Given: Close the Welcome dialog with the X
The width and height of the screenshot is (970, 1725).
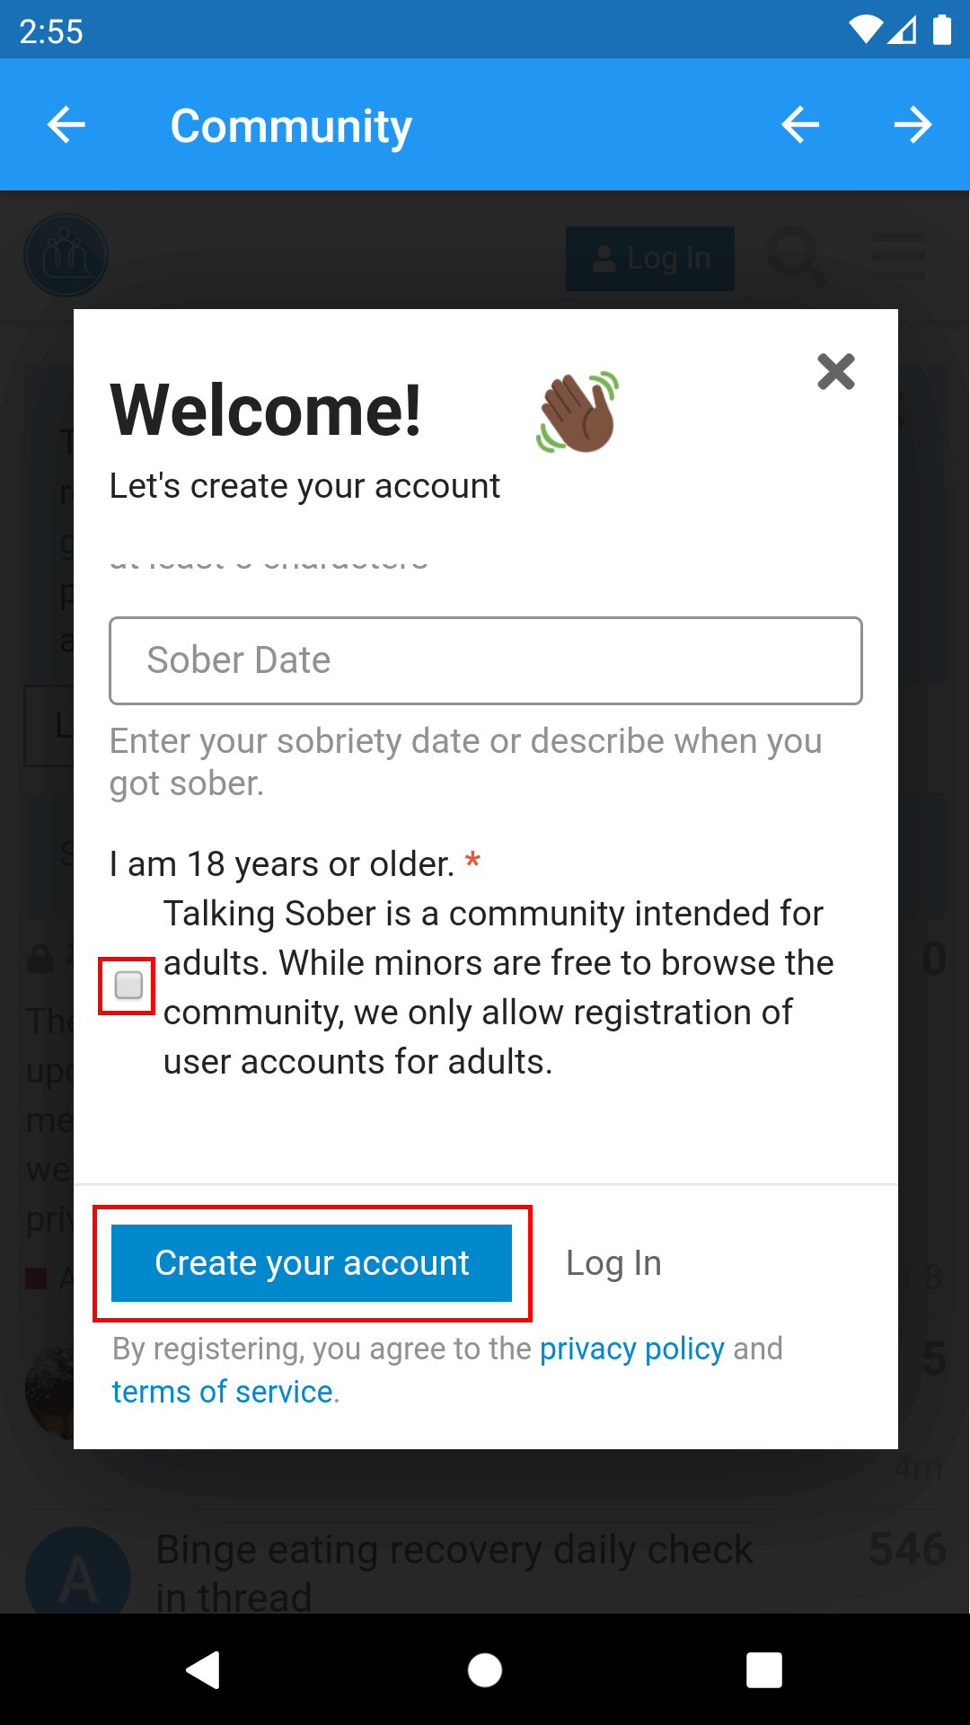Looking at the screenshot, I should click(835, 371).
